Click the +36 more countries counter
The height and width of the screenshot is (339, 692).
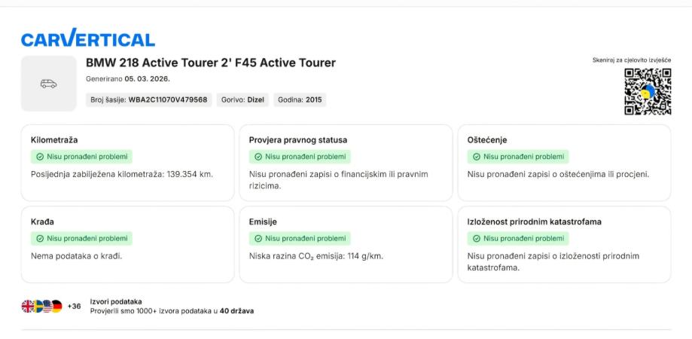[x=74, y=307]
